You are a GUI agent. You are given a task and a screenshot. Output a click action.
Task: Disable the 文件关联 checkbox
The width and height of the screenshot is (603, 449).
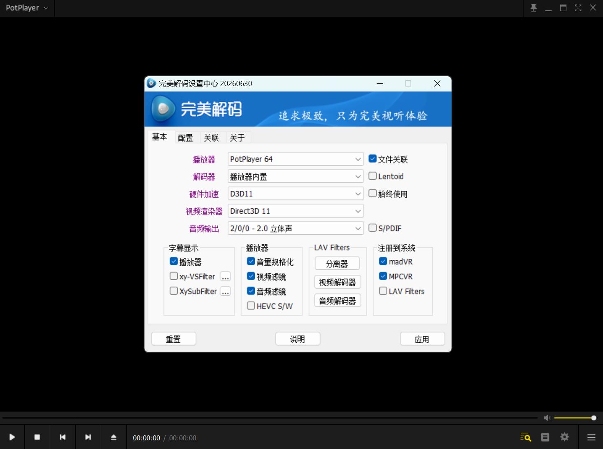(x=373, y=159)
